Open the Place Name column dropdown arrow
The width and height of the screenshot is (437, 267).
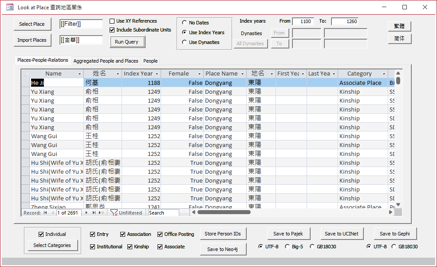tap(243, 74)
